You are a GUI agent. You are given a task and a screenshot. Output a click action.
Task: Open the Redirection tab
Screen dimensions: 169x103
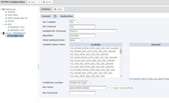click(x=67, y=16)
